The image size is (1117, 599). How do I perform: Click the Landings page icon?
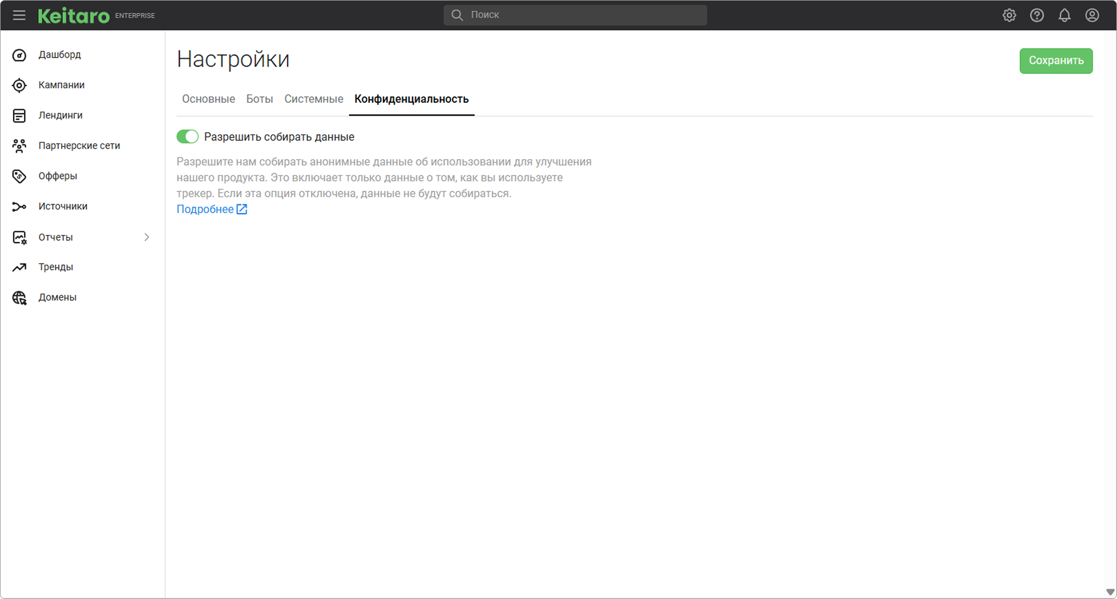[x=19, y=116]
